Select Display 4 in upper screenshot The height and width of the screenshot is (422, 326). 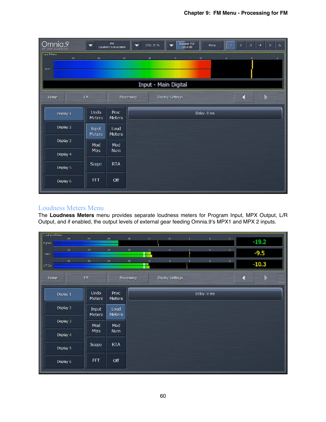(x=64, y=154)
